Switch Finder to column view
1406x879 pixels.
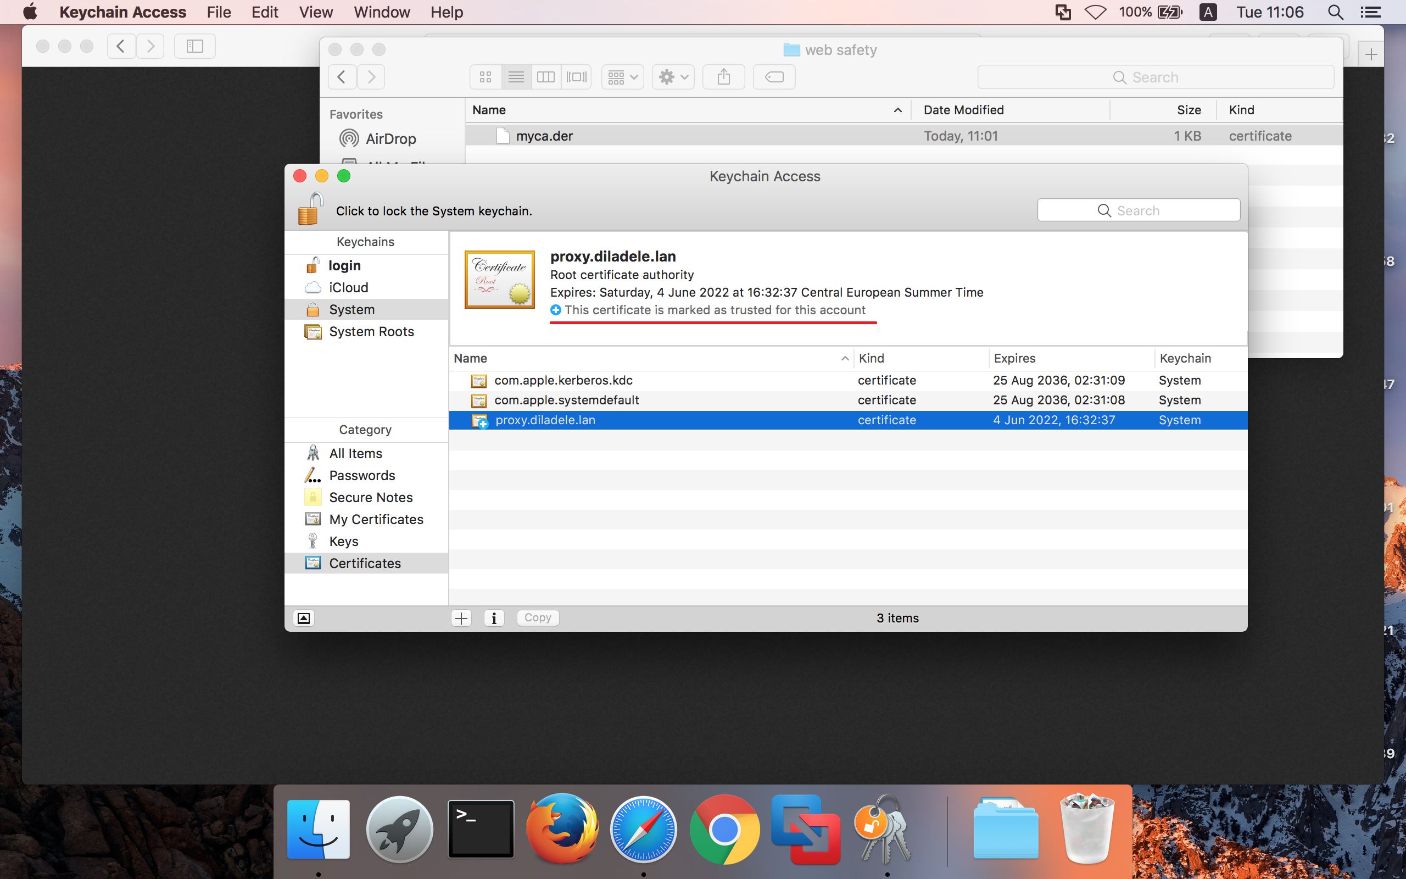(x=545, y=77)
